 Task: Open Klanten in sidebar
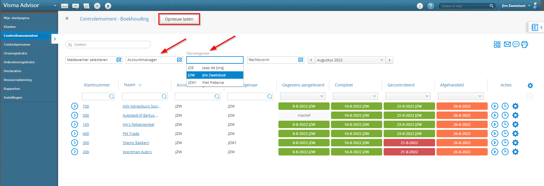(29, 27)
